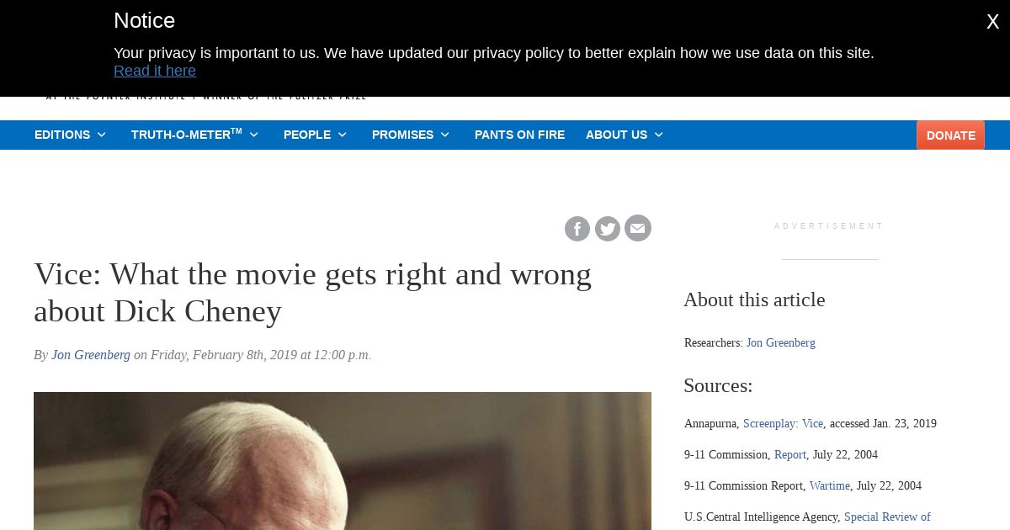
Task: Open researcher Jon Greenberg link in sidebar
Action: pyautogui.click(x=780, y=342)
